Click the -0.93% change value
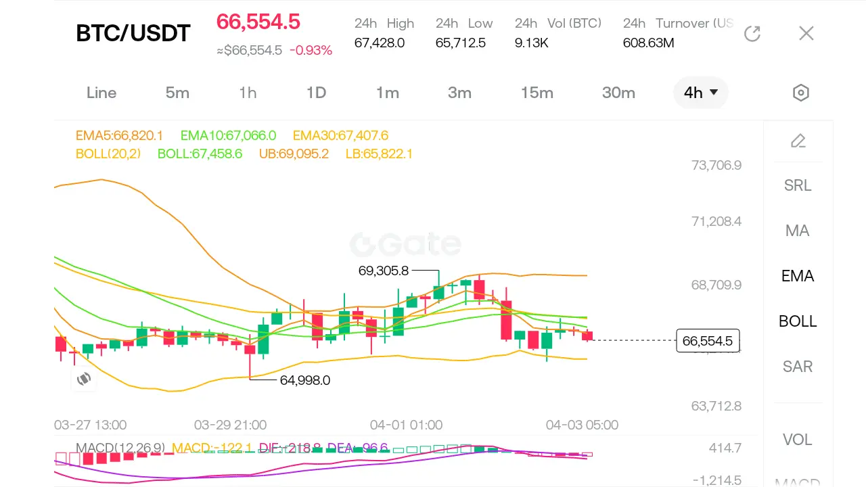Screen dimensions: 866x487 click(x=311, y=50)
